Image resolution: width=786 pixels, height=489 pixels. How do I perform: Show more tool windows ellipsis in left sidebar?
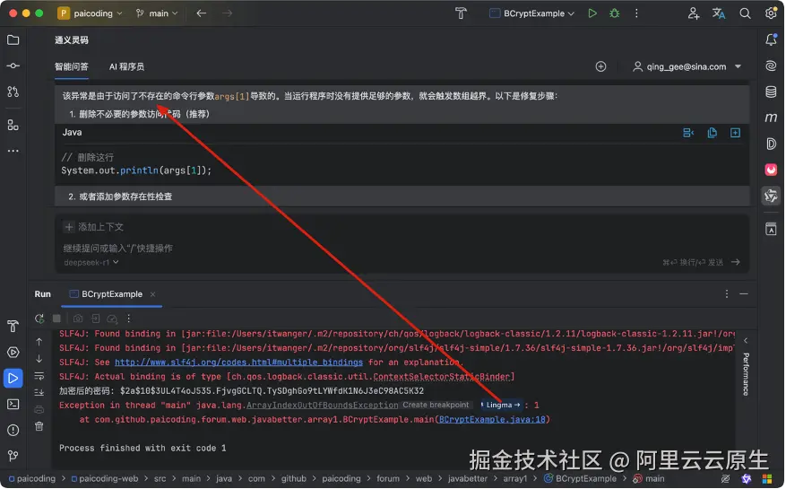tap(13, 151)
